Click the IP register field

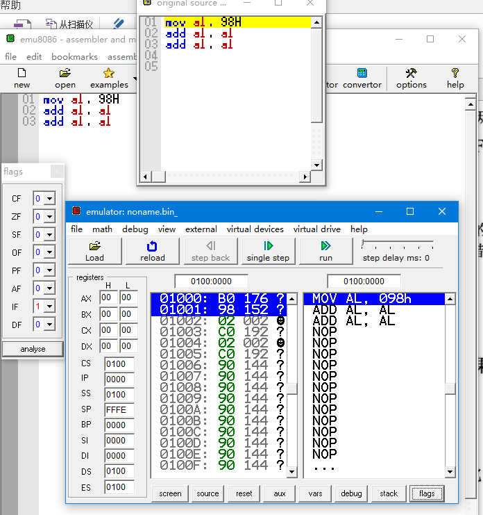[119, 379]
